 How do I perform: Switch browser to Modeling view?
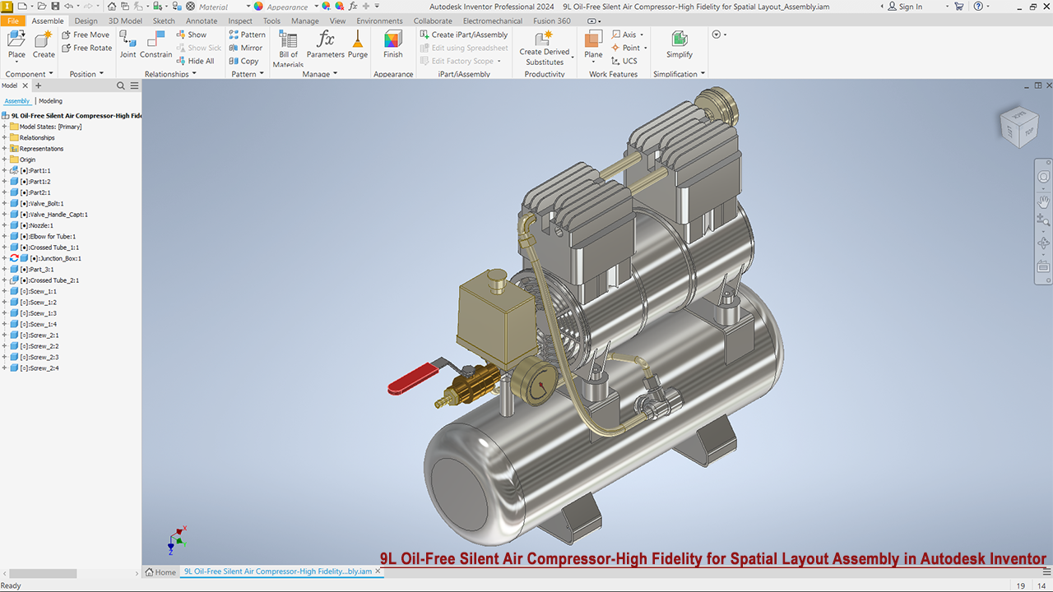[50, 101]
